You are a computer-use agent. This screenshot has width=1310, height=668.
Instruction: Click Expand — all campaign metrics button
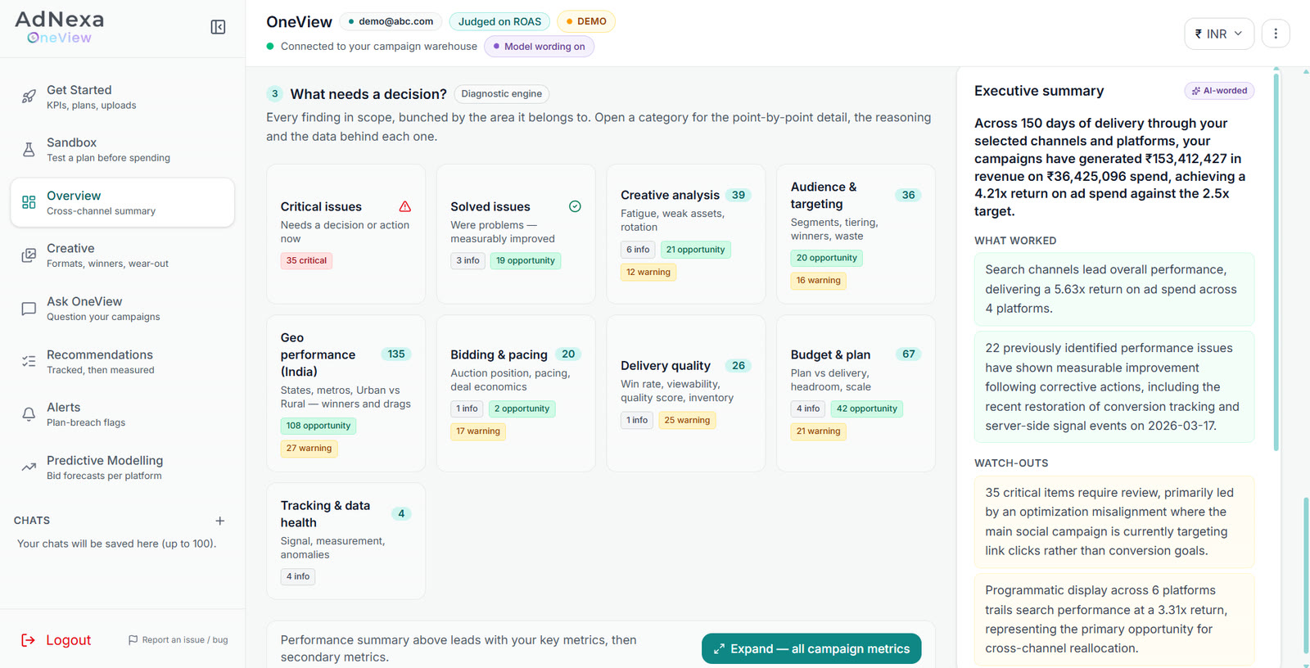click(x=811, y=648)
